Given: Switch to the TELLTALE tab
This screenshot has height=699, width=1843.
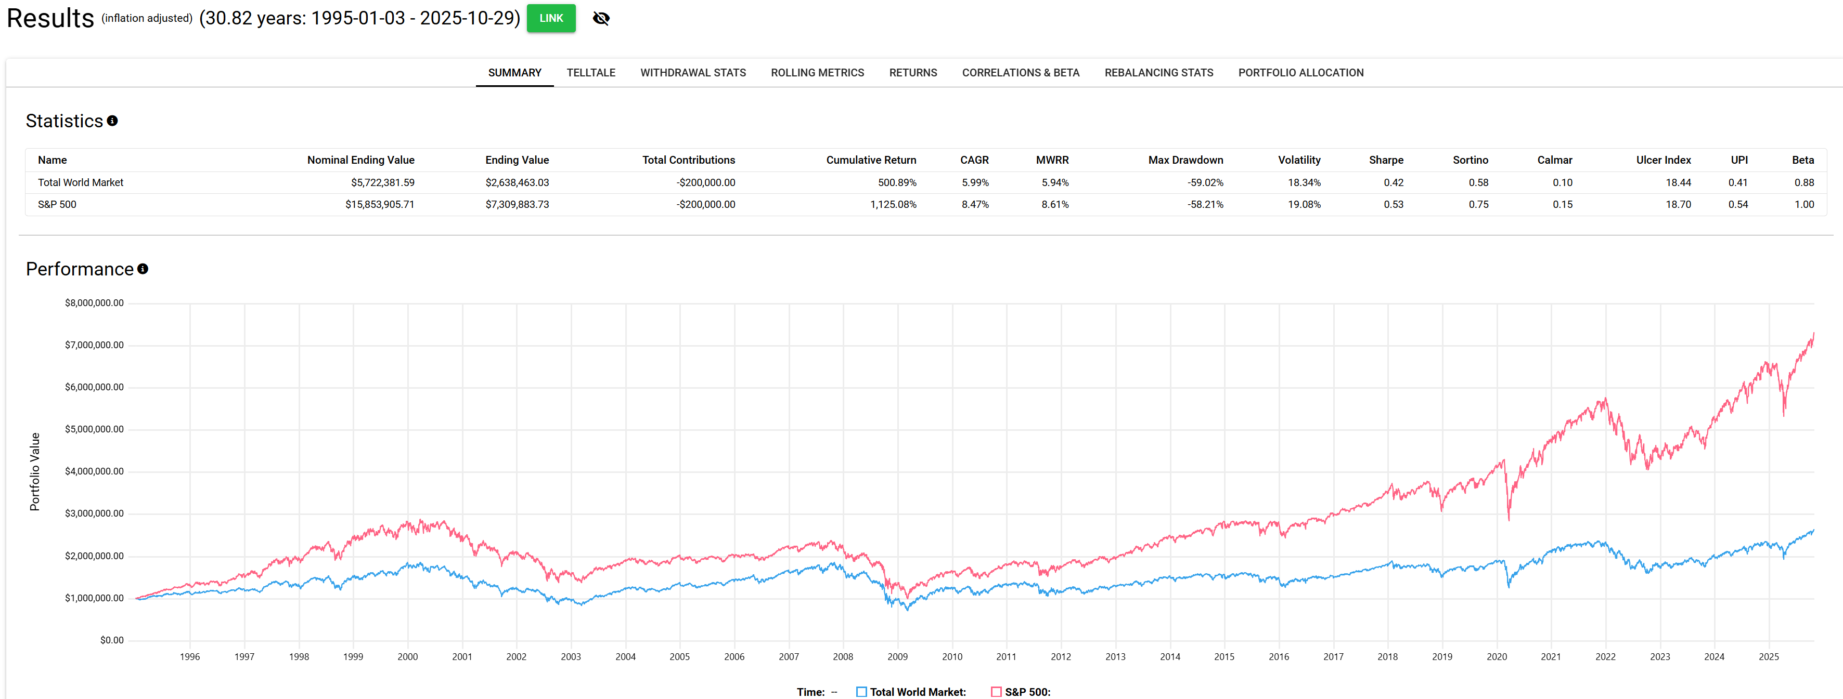Looking at the screenshot, I should tap(590, 73).
